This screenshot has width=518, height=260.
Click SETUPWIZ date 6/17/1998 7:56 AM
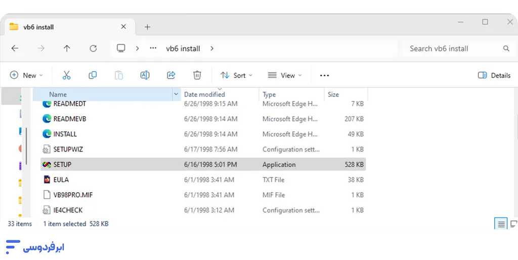211,149
